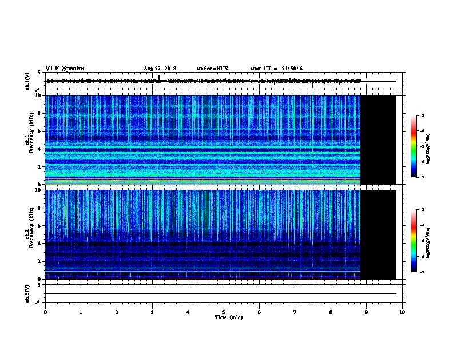This screenshot has width=453, height=350.
Task: Click the black data gap in ch.1 spectrogram
Action: click(x=378, y=140)
